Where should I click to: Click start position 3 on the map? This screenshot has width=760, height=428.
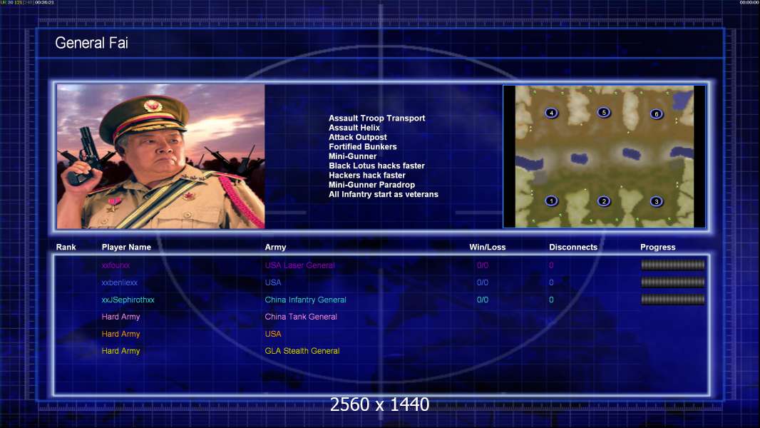coord(657,202)
